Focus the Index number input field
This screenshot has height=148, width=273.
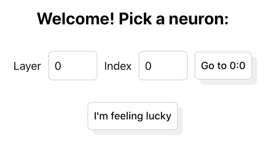163,66
